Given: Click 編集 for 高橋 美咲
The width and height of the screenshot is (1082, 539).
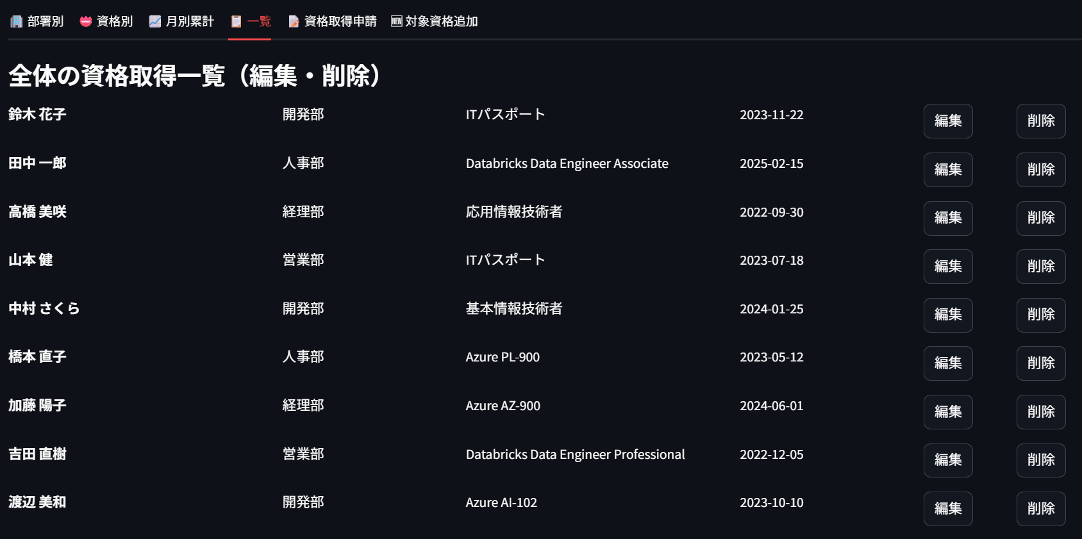Looking at the screenshot, I should (948, 218).
